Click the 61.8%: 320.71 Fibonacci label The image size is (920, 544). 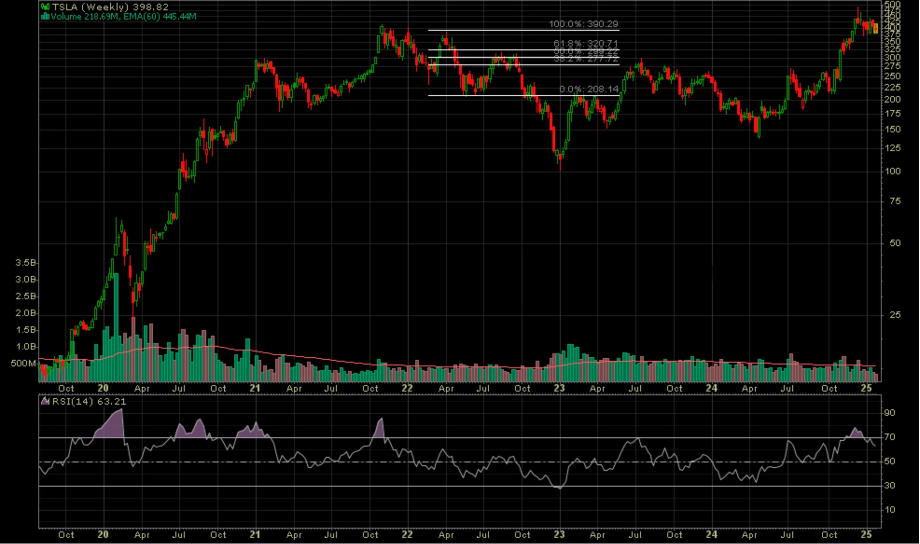pos(586,44)
